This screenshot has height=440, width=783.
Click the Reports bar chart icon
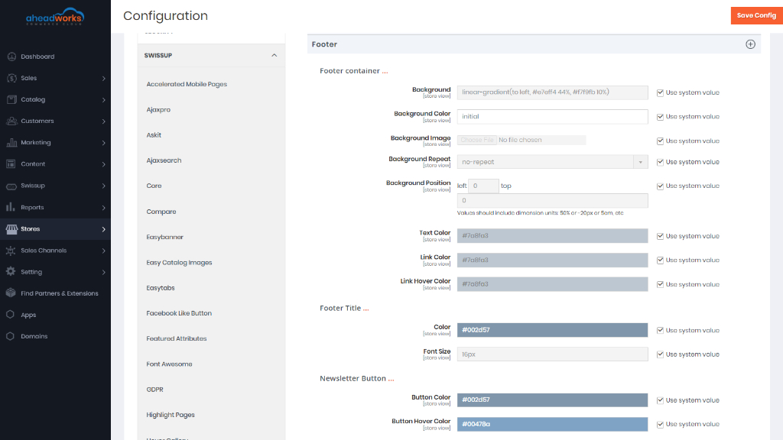(11, 207)
